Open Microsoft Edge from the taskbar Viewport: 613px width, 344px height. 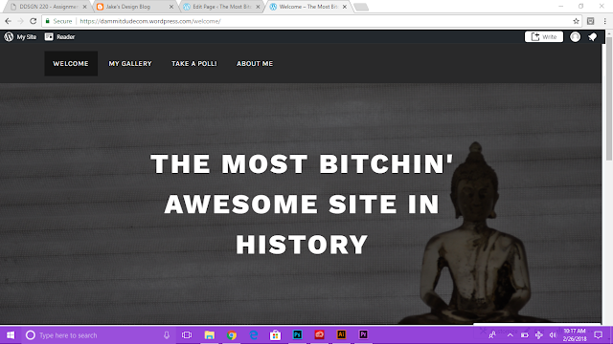click(x=253, y=335)
